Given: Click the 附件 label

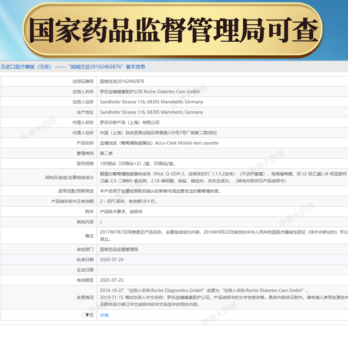Looking at the screenshot, I should (90, 212).
